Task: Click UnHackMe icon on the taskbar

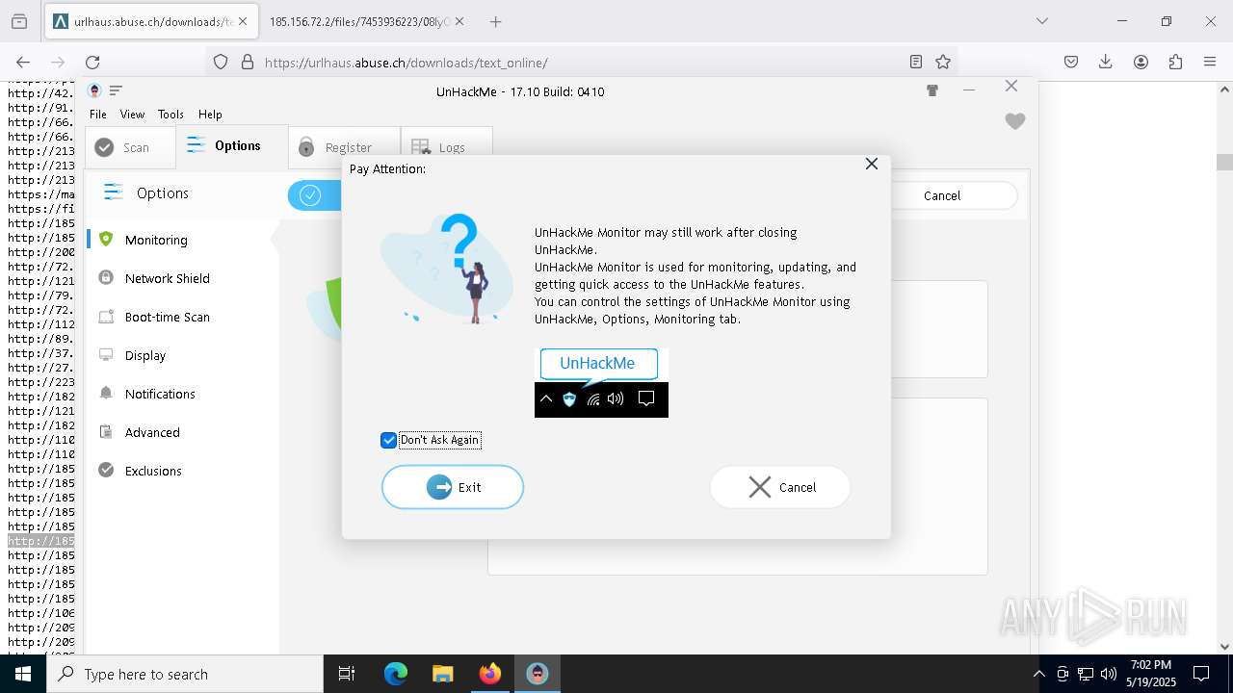Action: pos(537,674)
